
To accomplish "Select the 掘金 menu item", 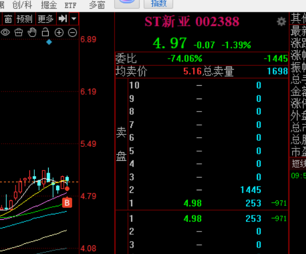I will (x=49, y=5).
